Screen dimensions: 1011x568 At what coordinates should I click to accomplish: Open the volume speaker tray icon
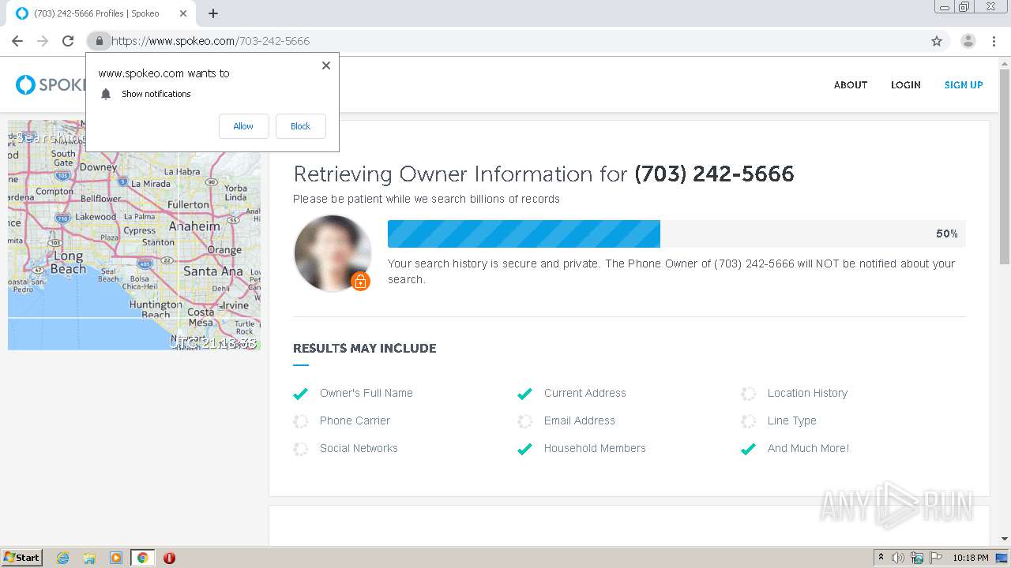(x=898, y=558)
